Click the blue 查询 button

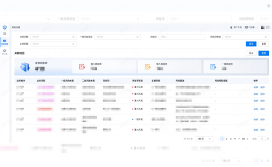(250, 44)
